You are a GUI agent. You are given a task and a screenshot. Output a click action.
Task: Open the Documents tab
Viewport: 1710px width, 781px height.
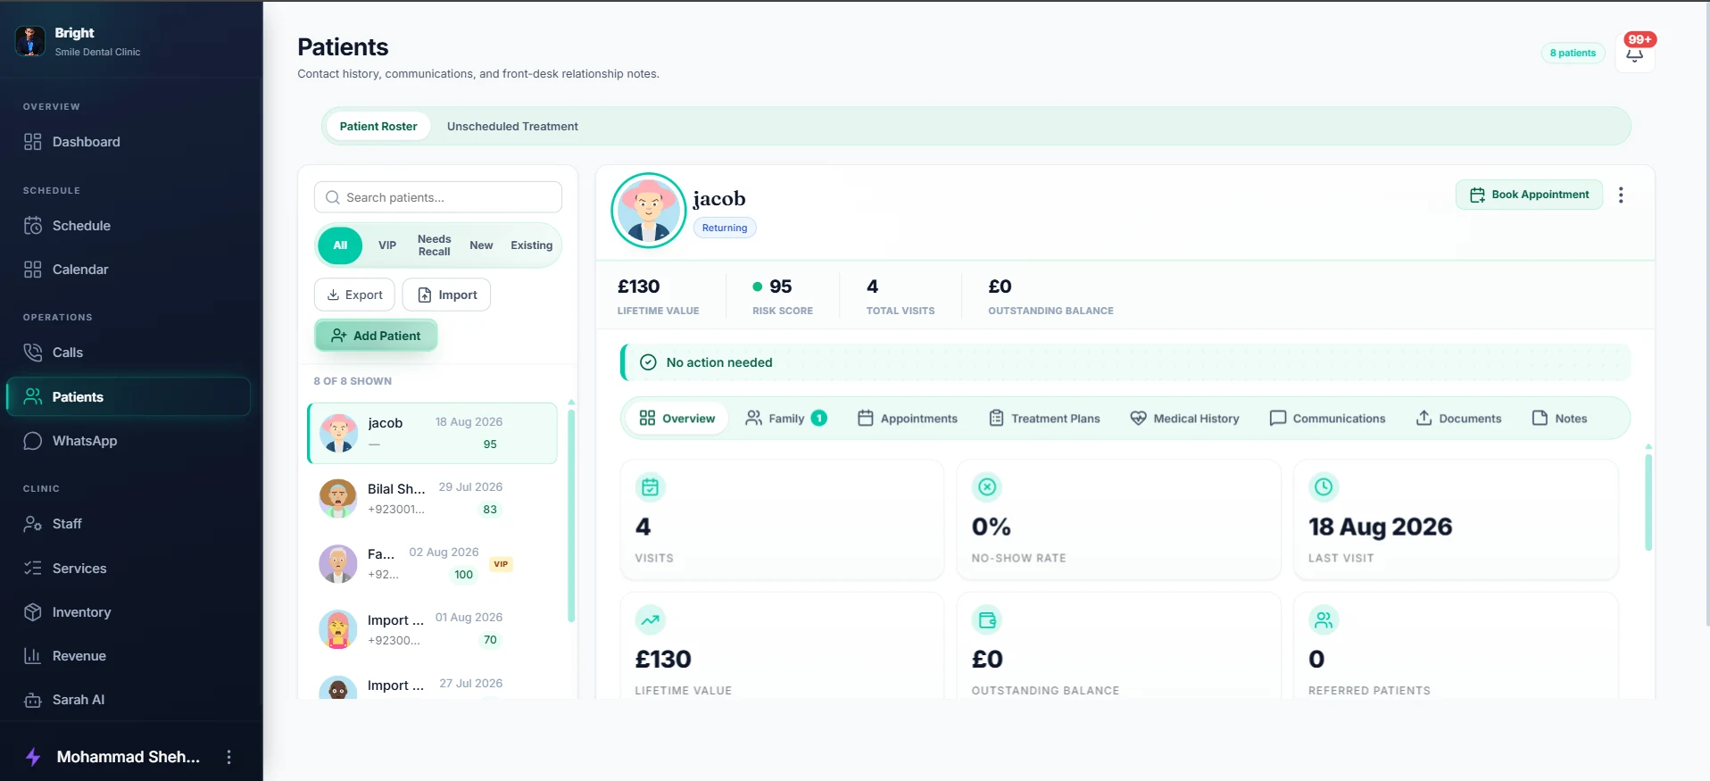point(1459,419)
